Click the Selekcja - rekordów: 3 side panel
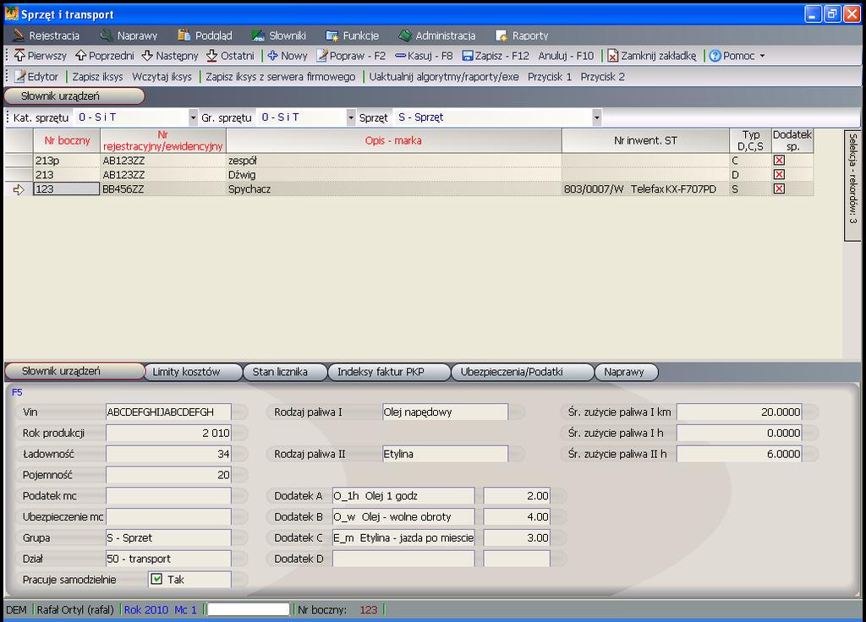The image size is (866, 622). 852,185
